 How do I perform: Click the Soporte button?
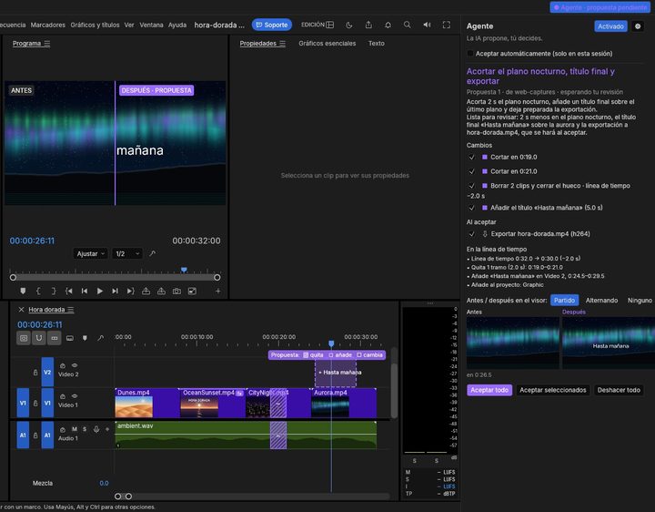272,25
